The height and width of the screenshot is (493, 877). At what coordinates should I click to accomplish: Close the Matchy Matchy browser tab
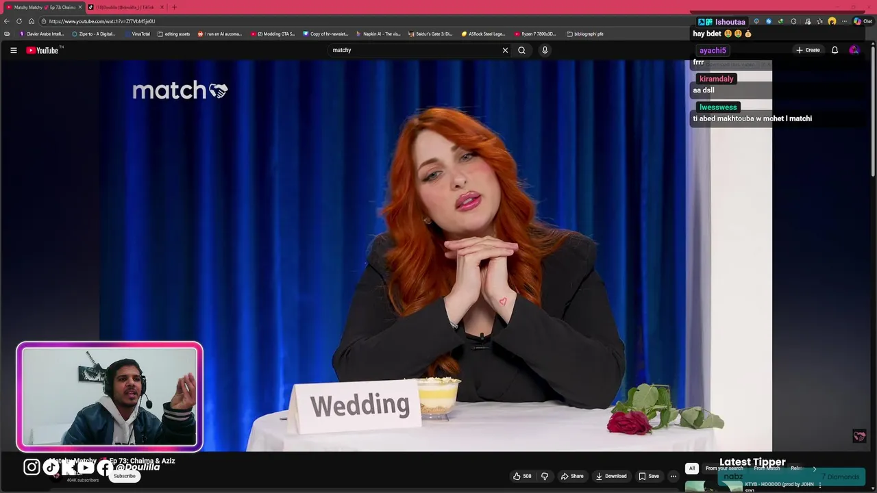pos(79,7)
